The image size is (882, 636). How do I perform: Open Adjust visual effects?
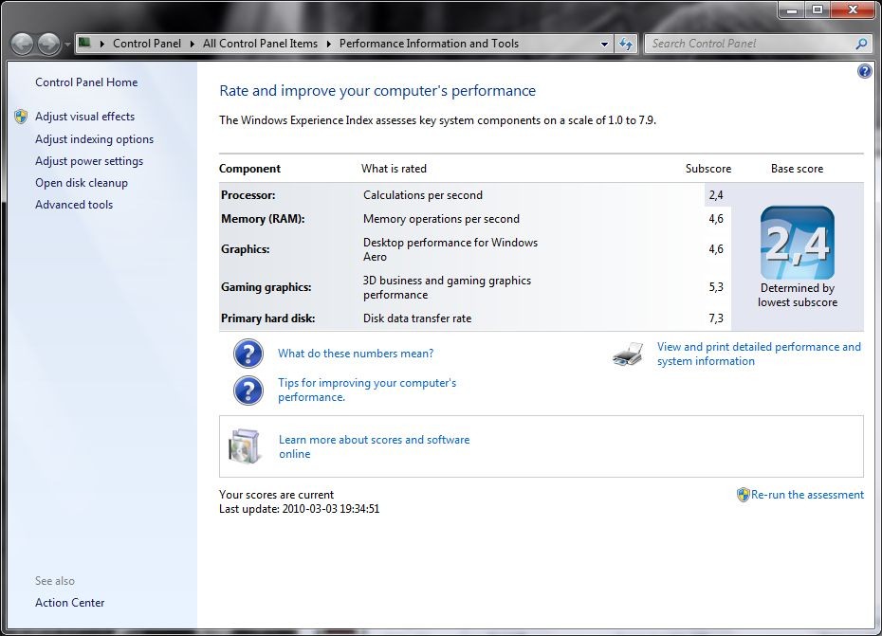click(x=85, y=117)
